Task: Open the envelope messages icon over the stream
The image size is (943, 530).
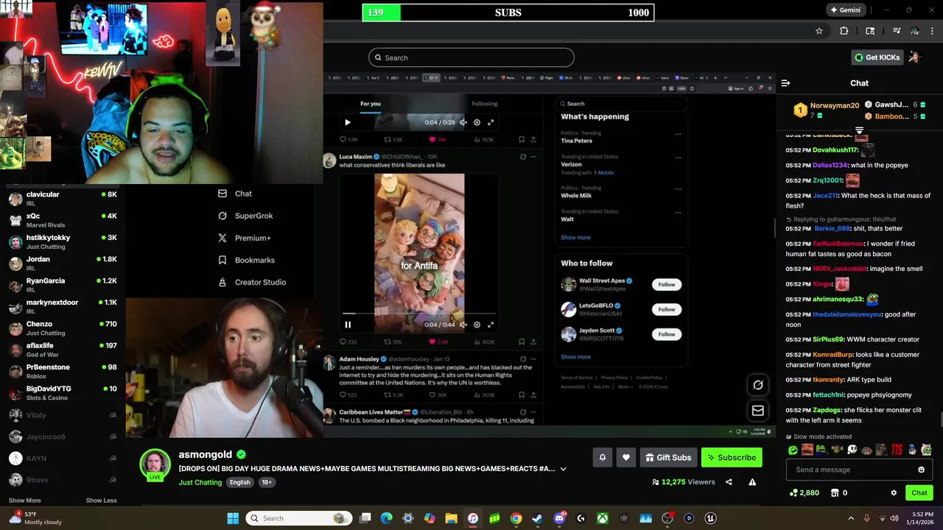Action: click(x=758, y=411)
